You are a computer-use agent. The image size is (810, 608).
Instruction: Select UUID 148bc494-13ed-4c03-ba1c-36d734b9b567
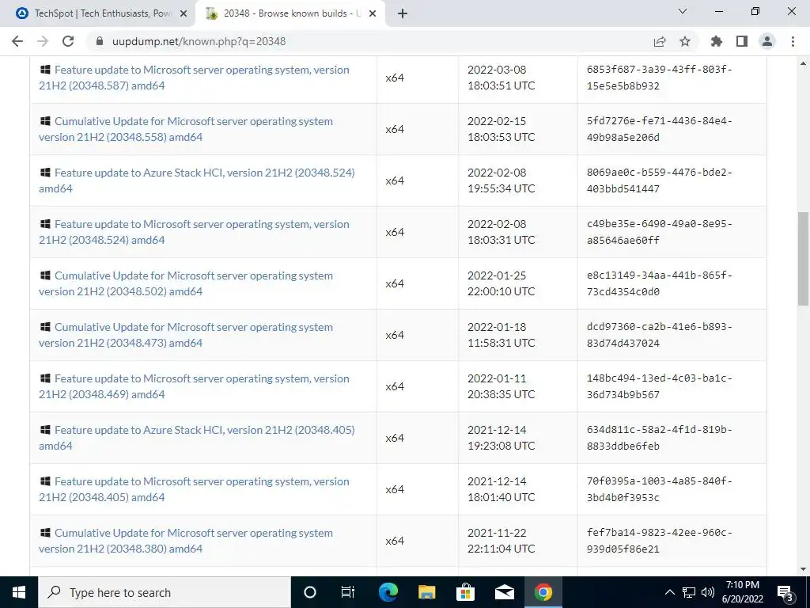coord(660,386)
